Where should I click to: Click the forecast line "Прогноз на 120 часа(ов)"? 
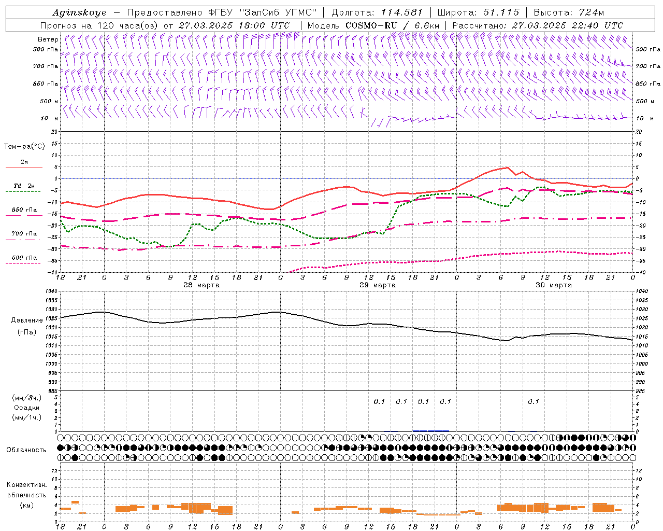[x=99, y=25]
